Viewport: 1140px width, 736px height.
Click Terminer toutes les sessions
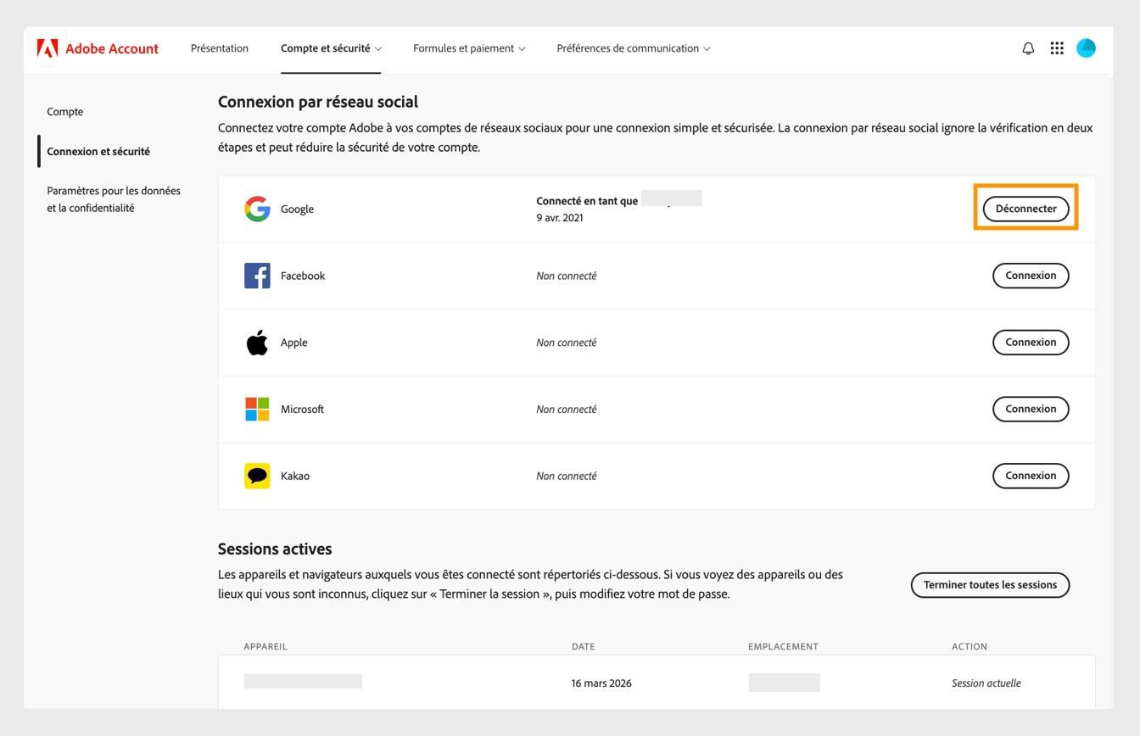point(990,584)
